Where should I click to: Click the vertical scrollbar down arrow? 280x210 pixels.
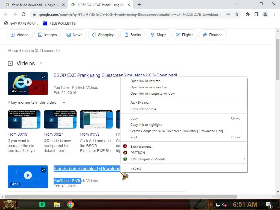tap(278, 192)
